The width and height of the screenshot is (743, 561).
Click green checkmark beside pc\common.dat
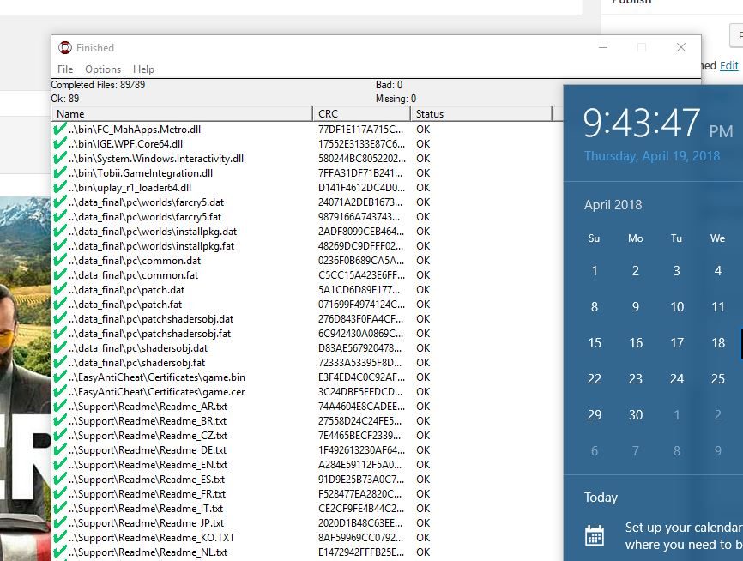pos(60,261)
